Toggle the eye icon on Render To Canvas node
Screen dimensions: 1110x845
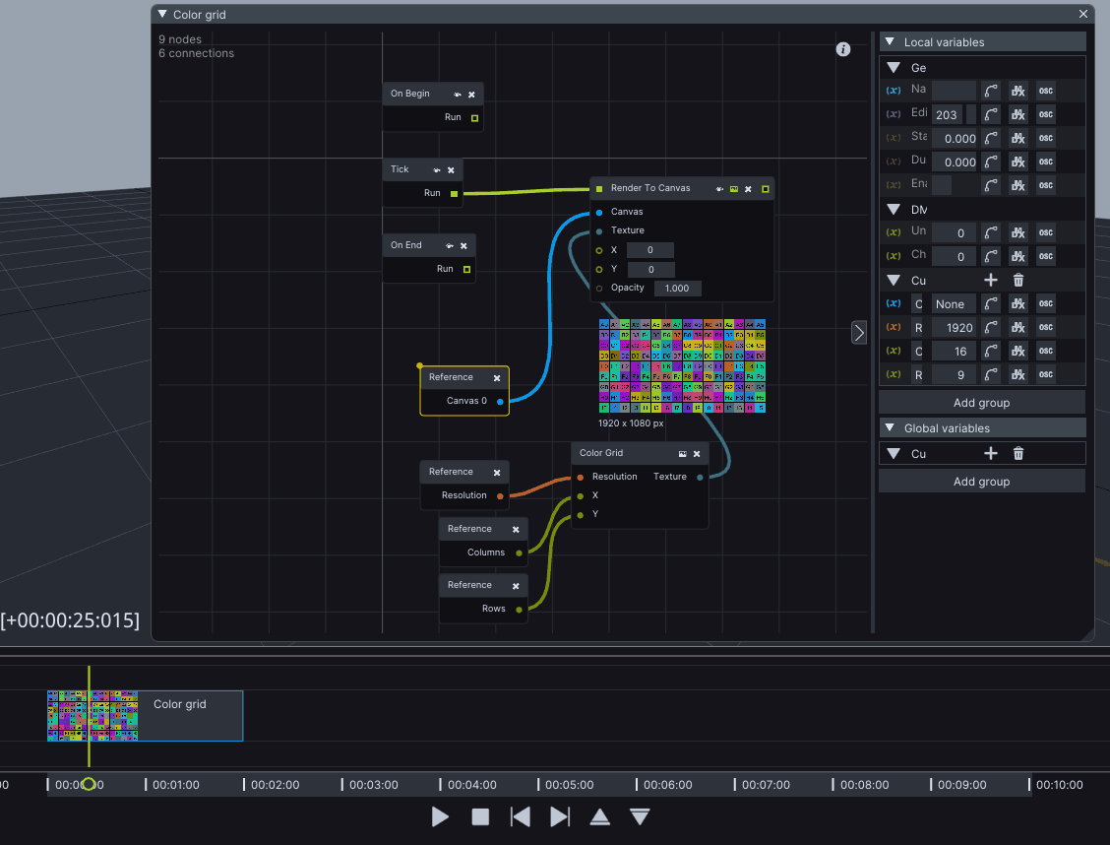(719, 188)
